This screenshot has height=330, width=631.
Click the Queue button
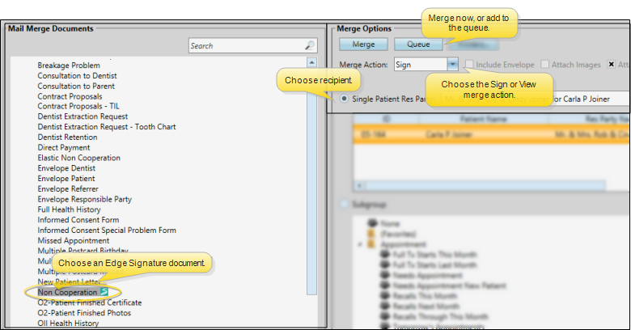pos(417,44)
